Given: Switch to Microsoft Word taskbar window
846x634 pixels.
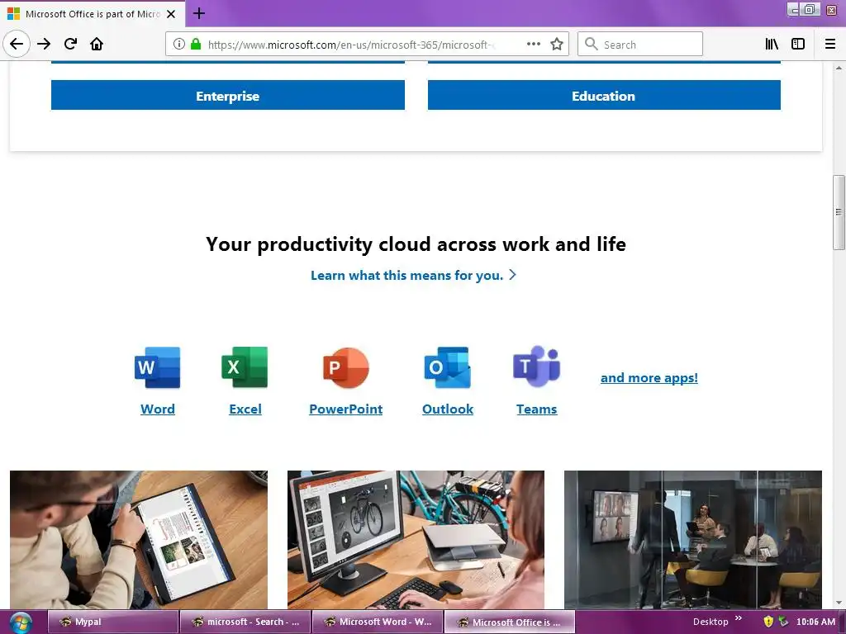Looking at the screenshot, I should pos(378,622).
